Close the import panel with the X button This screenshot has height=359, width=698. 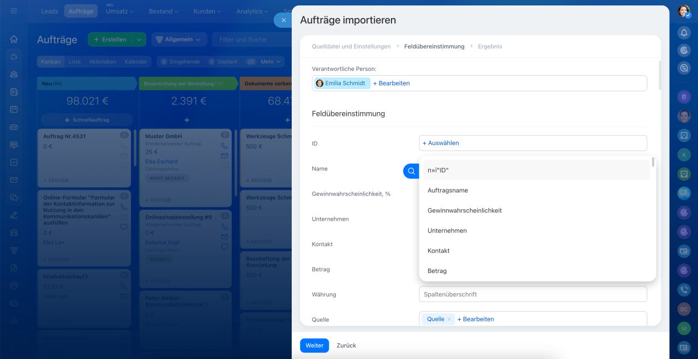(x=283, y=20)
